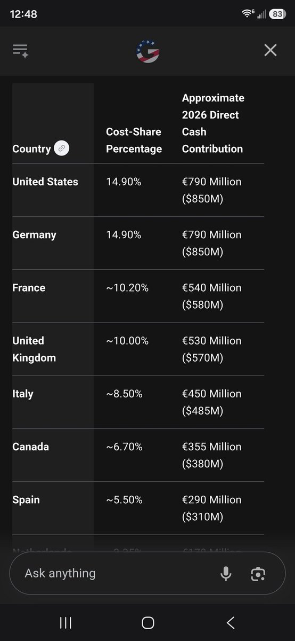Tap the microphone voice input icon
Screen dimensions: 295x641
pyautogui.click(x=226, y=574)
